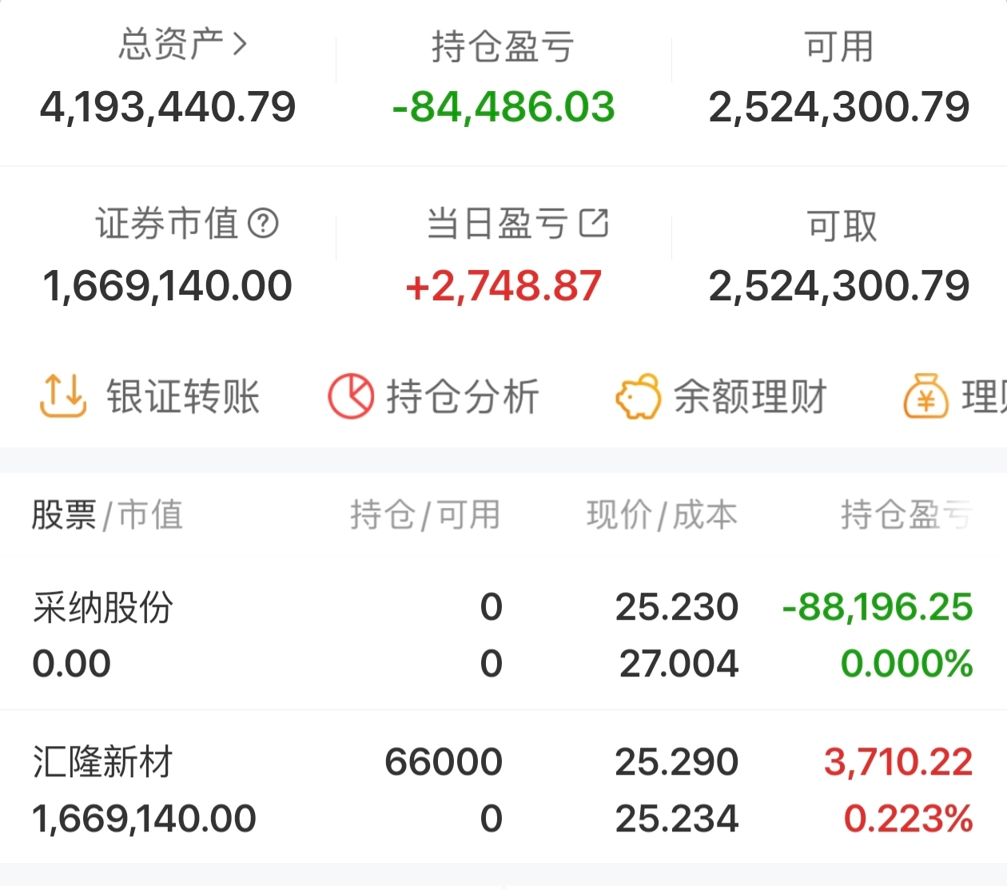Tap the 理财 money bag icon
The width and height of the screenshot is (1007, 889).
[x=925, y=396]
